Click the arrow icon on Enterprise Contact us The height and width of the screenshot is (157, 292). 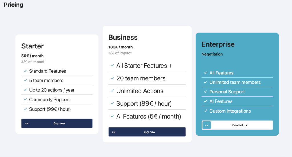(x=207, y=125)
